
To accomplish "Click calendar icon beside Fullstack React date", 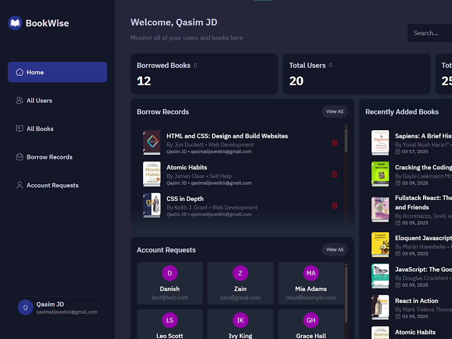I will click(398, 223).
